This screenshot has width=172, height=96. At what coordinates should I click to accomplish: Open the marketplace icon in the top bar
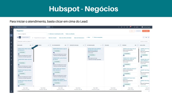pos(121,27)
